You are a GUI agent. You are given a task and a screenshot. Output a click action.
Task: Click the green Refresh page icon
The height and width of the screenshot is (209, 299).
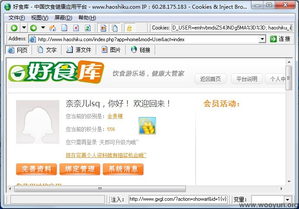[88, 28]
